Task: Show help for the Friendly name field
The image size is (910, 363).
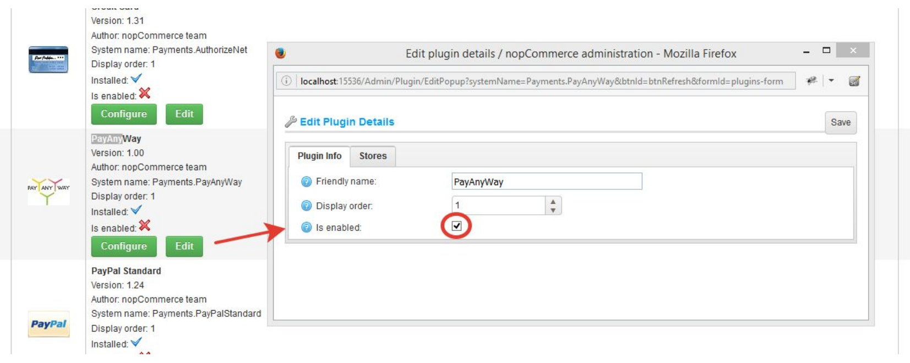Action: coord(307,182)
